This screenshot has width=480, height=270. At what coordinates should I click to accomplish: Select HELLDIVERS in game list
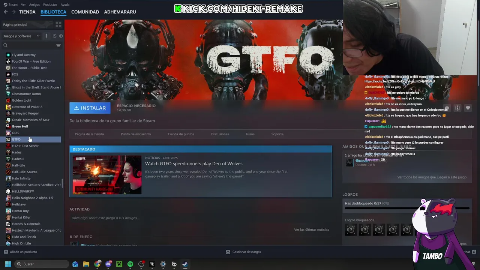[x=23, y=191]
